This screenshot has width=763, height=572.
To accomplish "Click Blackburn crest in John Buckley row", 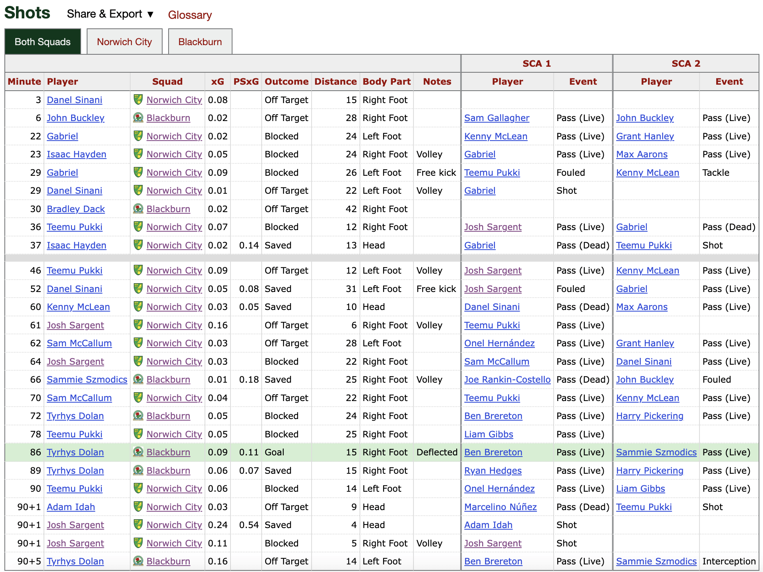I will click(x=138, y=118).
